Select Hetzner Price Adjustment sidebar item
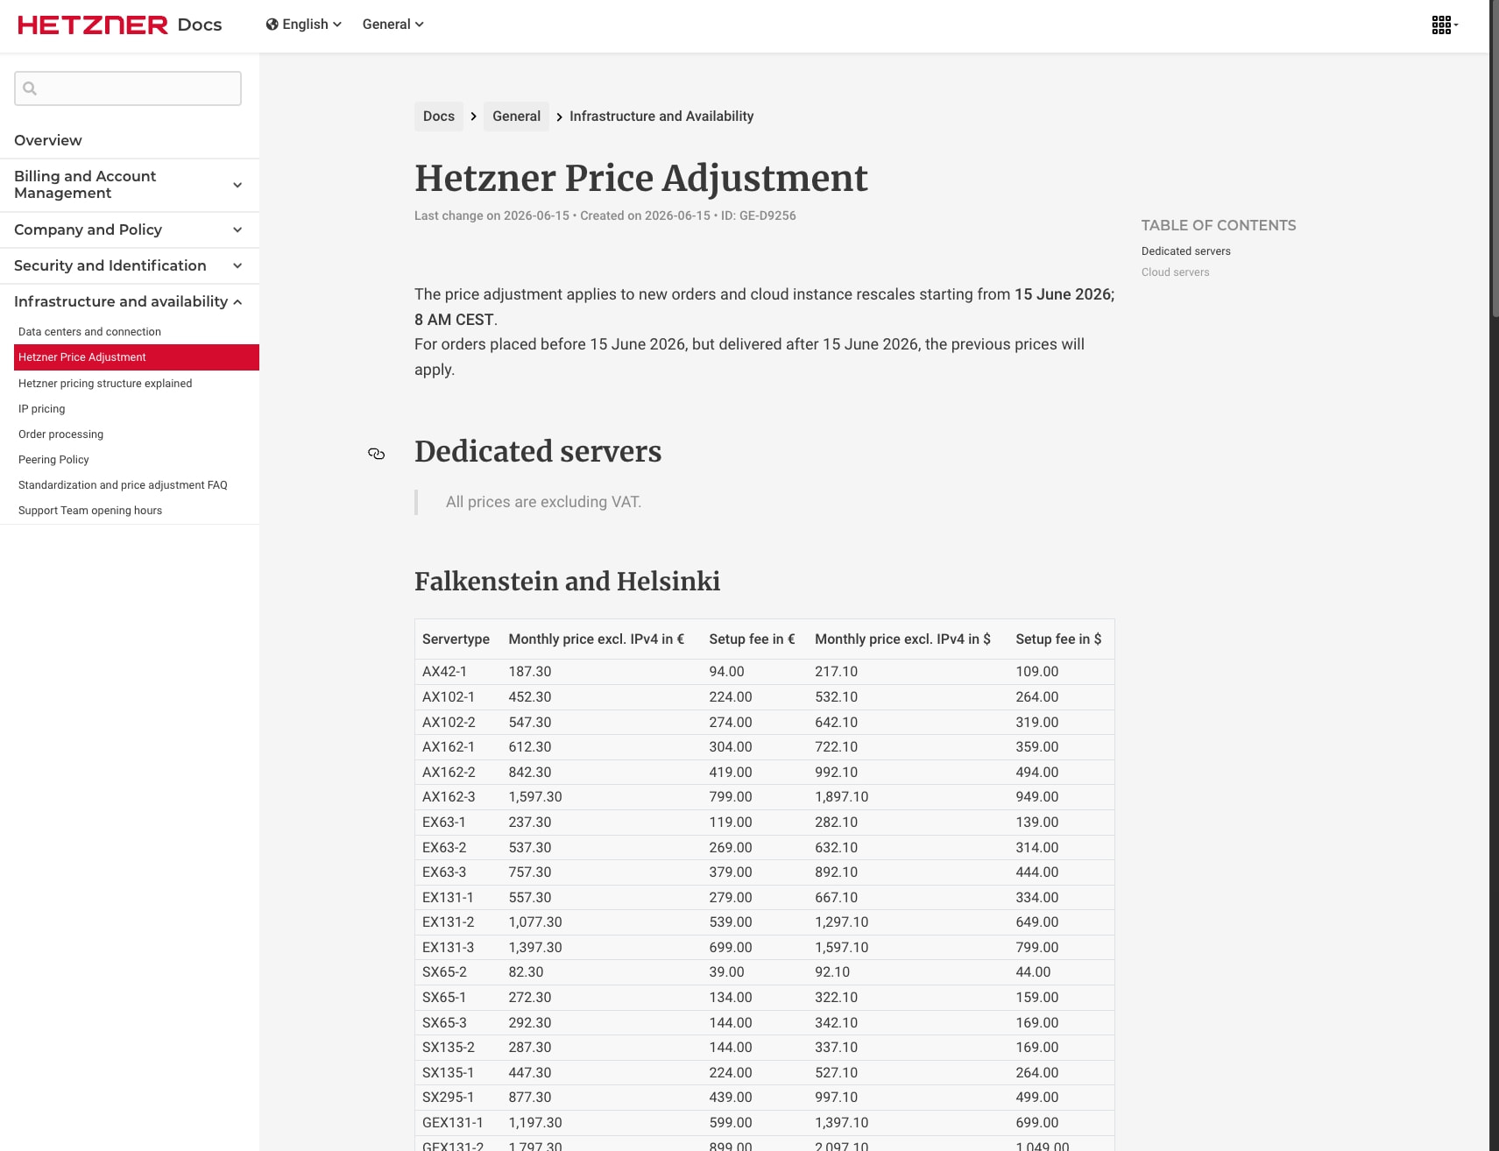 [137, 357]
